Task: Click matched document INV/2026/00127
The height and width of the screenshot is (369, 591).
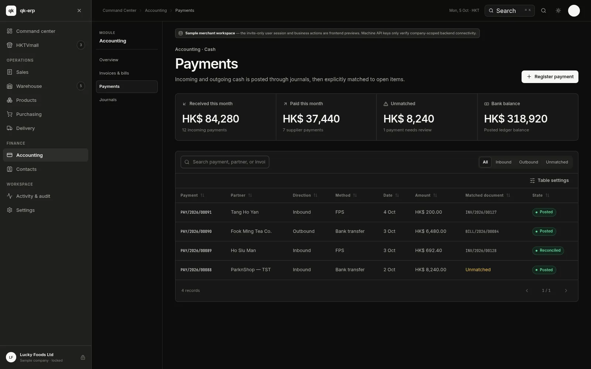Action: pos(481,212)
